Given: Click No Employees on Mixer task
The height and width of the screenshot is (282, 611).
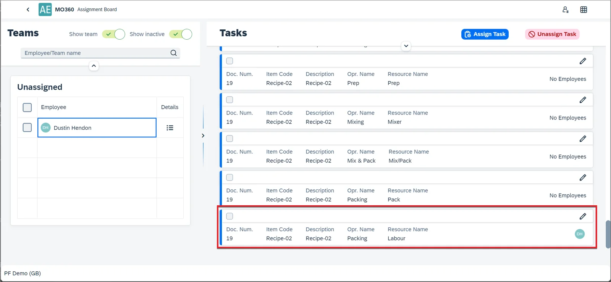Looking at the screenshot, I should [568, 118].
